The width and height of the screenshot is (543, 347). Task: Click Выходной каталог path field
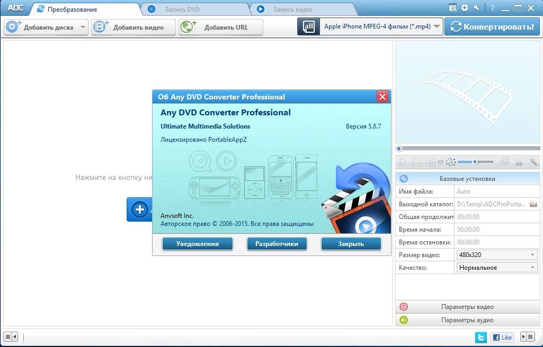[492, 204]
